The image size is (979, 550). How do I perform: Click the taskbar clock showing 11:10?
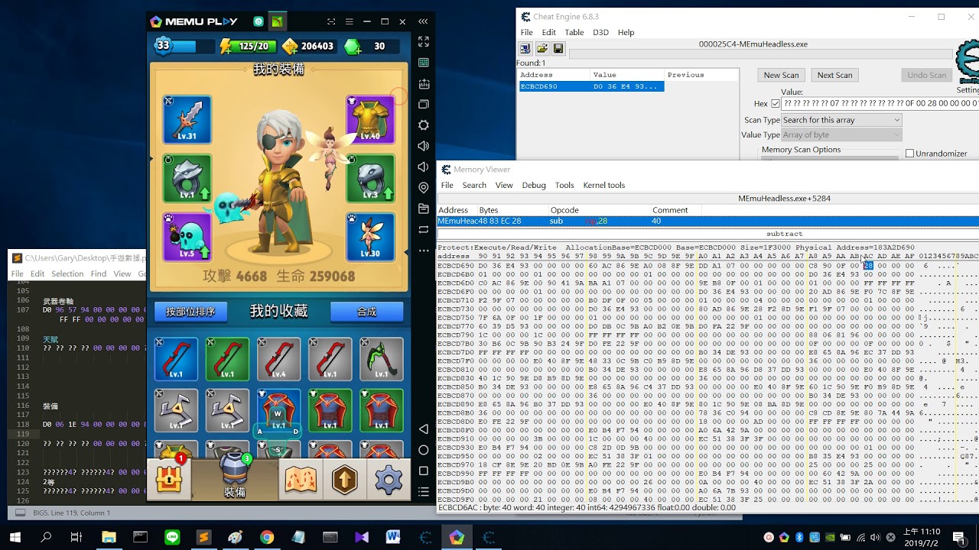[x=922, y=537]
